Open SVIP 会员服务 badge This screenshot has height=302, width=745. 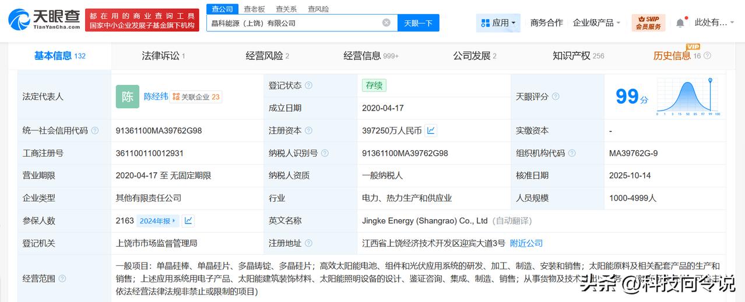pos(648,23)
